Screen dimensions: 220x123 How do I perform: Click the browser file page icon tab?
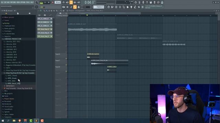point(18,13)
